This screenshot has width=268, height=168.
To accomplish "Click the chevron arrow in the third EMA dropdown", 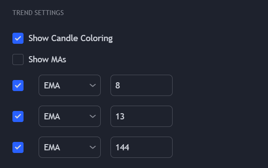I will [x=93, y=147].
